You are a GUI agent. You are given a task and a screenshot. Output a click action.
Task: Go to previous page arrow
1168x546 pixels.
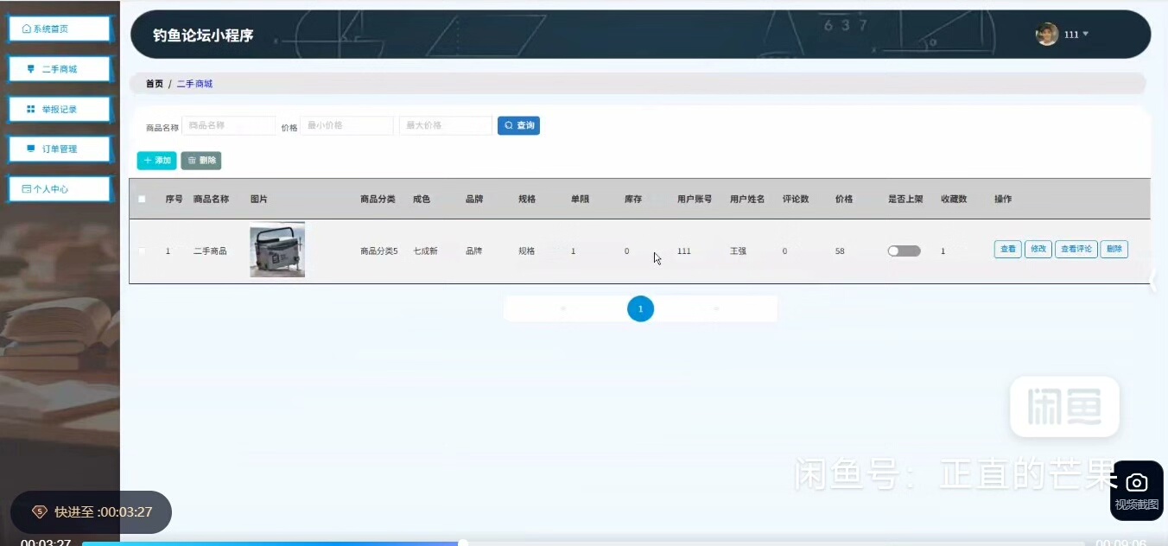[563, 308]
